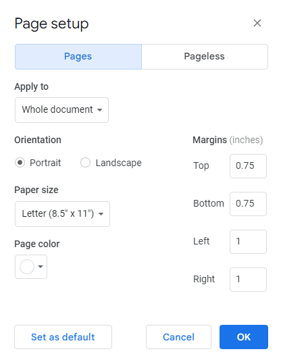Click the Set as default button
This screenshot has width=281, height=364.
pyautogui.click(x=63, y=337)
